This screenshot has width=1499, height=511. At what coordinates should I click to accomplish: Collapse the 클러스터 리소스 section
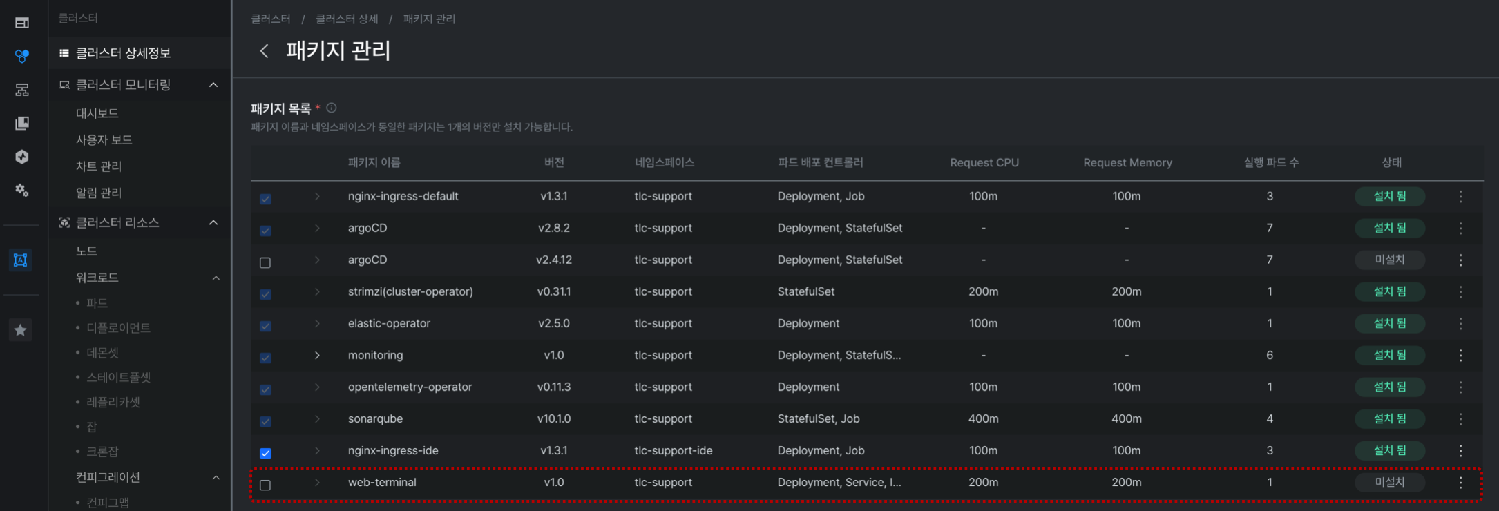pos(213,222)
